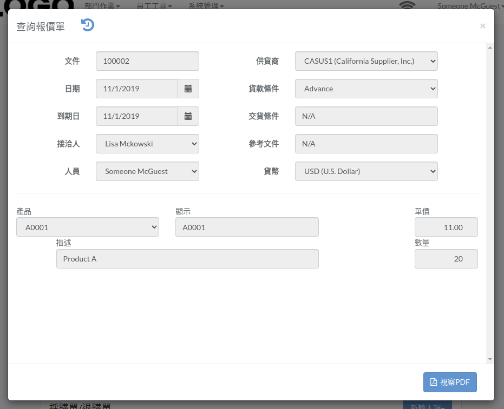Click the 接洽人 label

pos(68,144)
